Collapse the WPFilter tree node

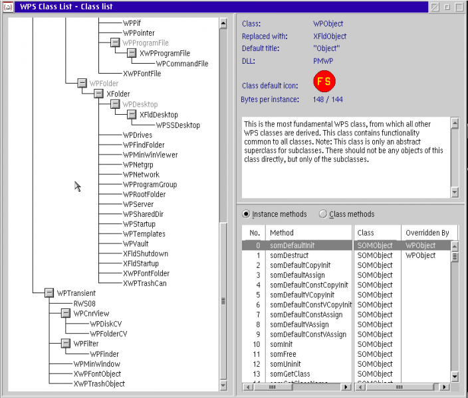coord(65,343)
